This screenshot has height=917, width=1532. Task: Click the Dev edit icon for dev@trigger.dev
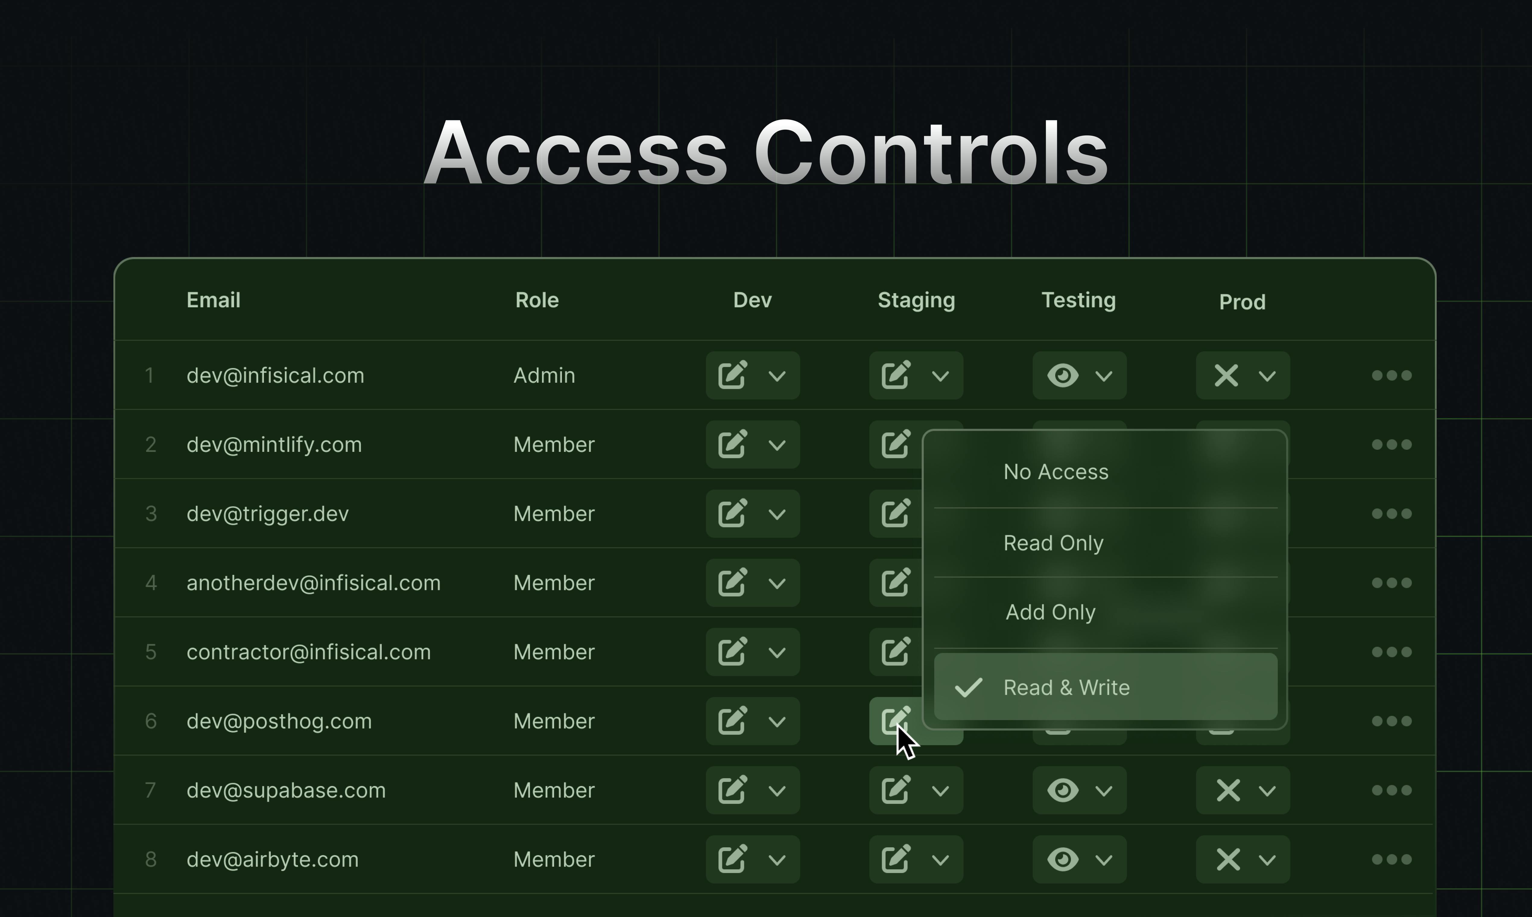point(733,513)
